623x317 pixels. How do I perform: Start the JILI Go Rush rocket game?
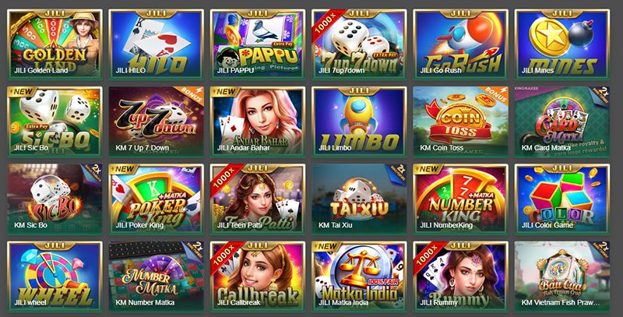point(460,44)
